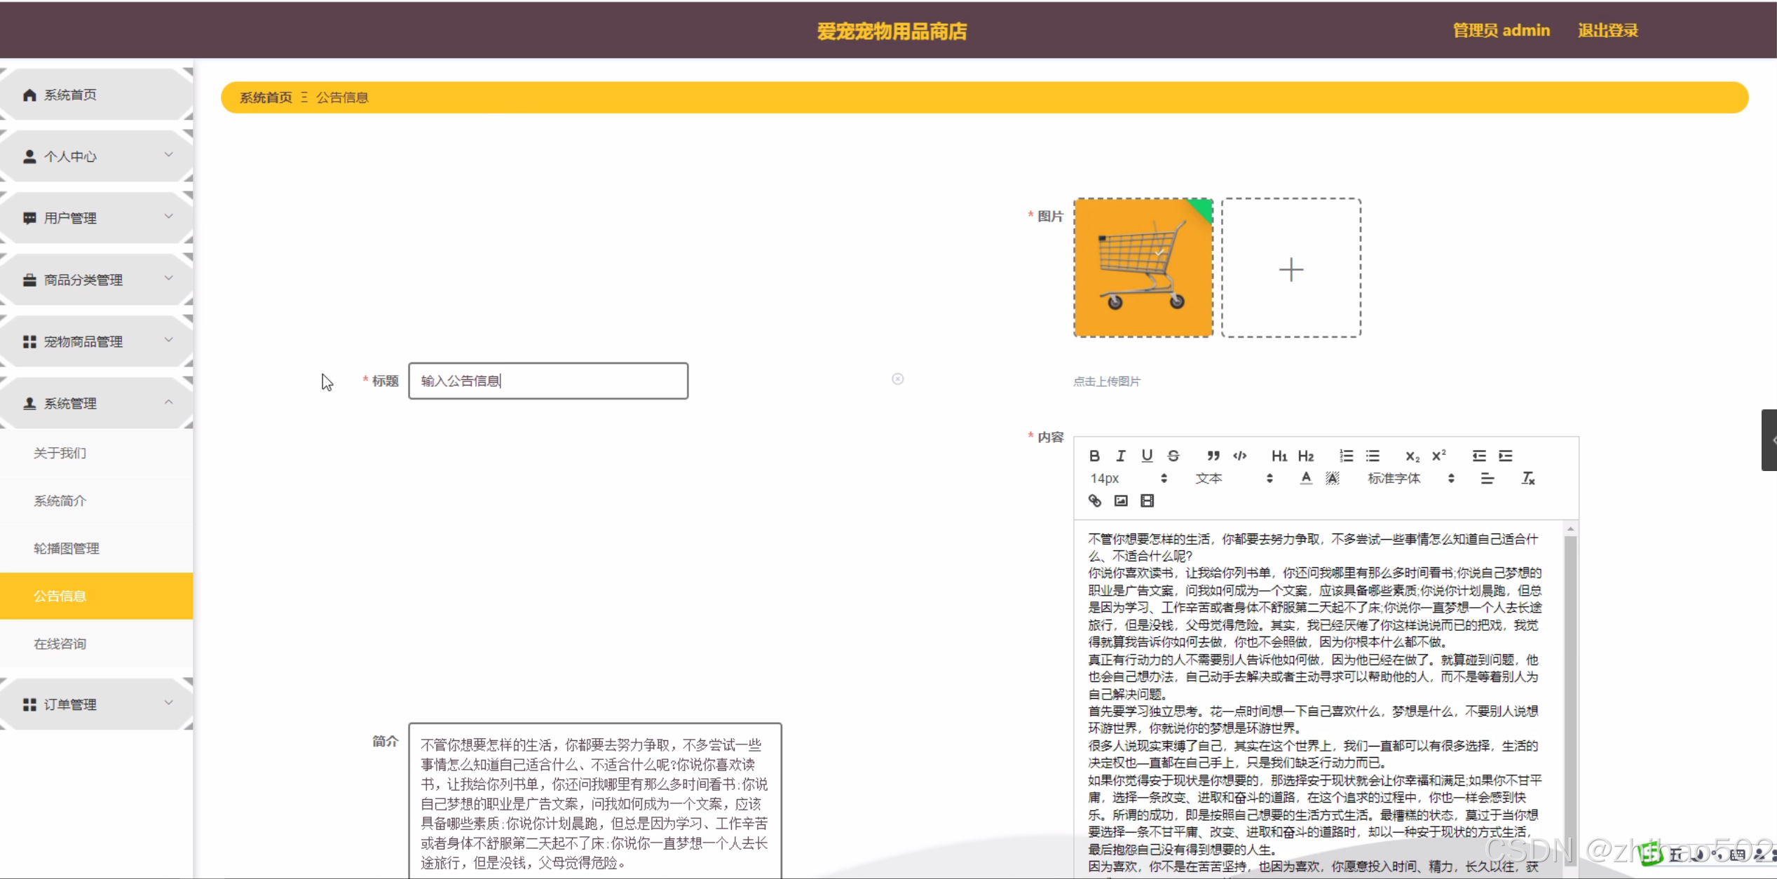The width and height of the screenshot is (1777, 879).
Task: Click the 宠物商品管理 grid icon
Action: pos(29,341)
